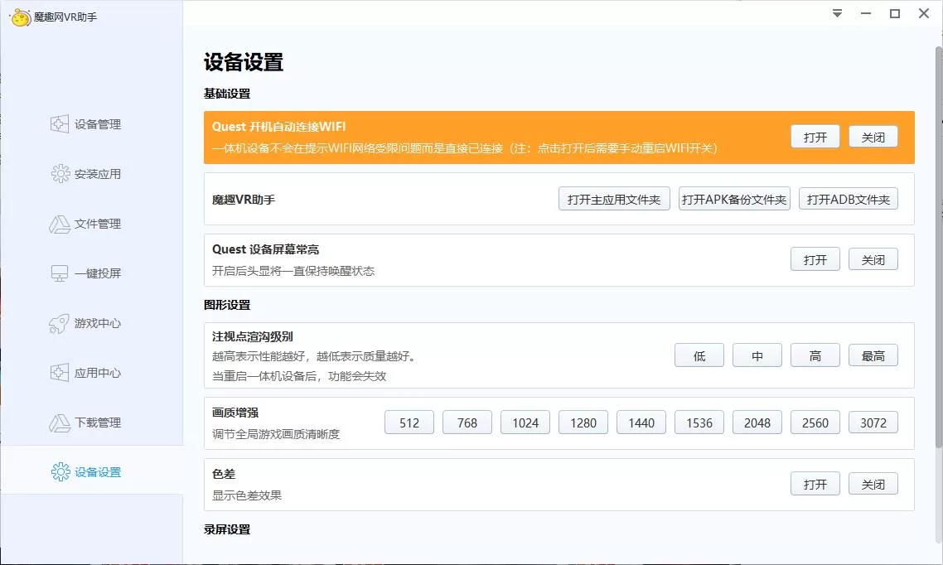The height and width of the screenshot is (565, 943).
Task: Set 画质增强 to 2560
Action: tap(815, 423)
